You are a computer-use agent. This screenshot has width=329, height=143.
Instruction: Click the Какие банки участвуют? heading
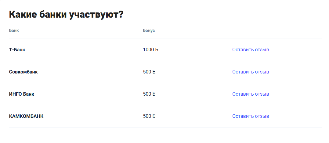coord(66,15)
